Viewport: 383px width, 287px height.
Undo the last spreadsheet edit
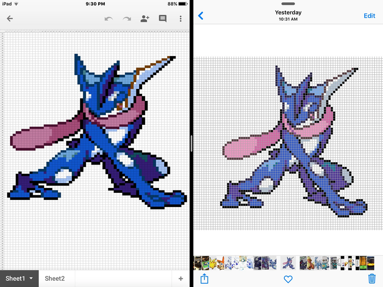click(109, 19)
